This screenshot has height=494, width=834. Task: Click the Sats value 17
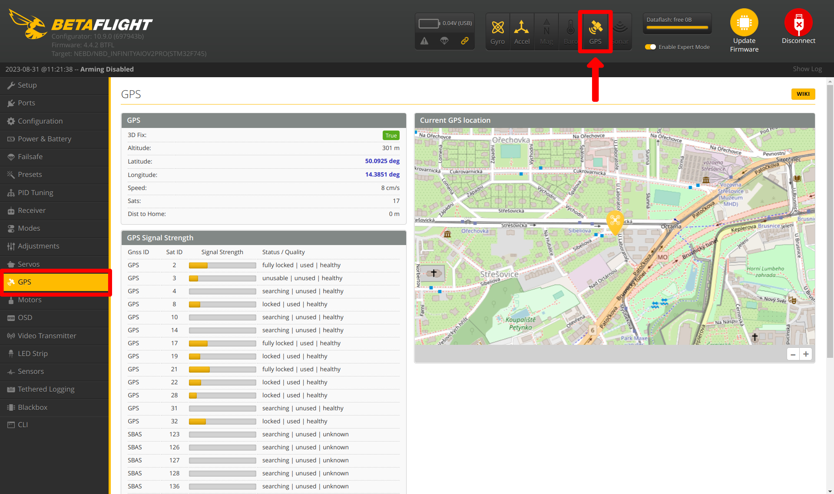click(x=396, y=201)
